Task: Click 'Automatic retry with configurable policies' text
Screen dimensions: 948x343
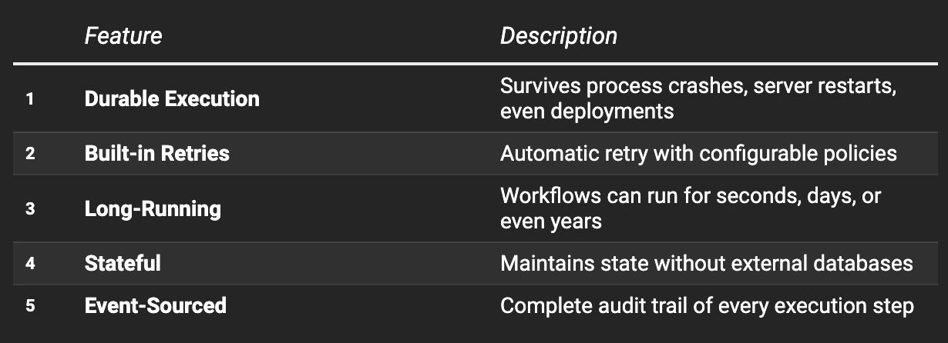Action: (x=698, y=153)
